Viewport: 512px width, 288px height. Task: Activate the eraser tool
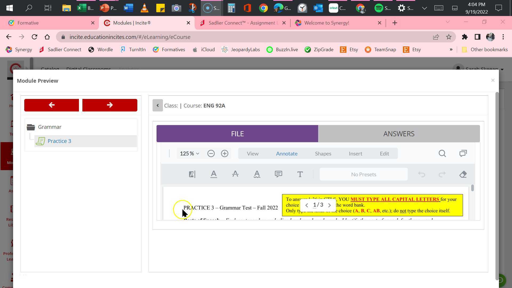(x=463, y=174)
